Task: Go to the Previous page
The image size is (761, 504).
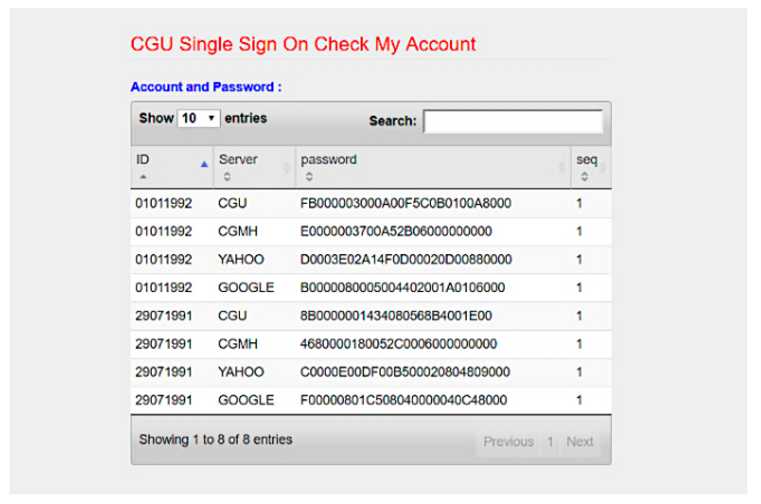Action: [x=508, y=442]
